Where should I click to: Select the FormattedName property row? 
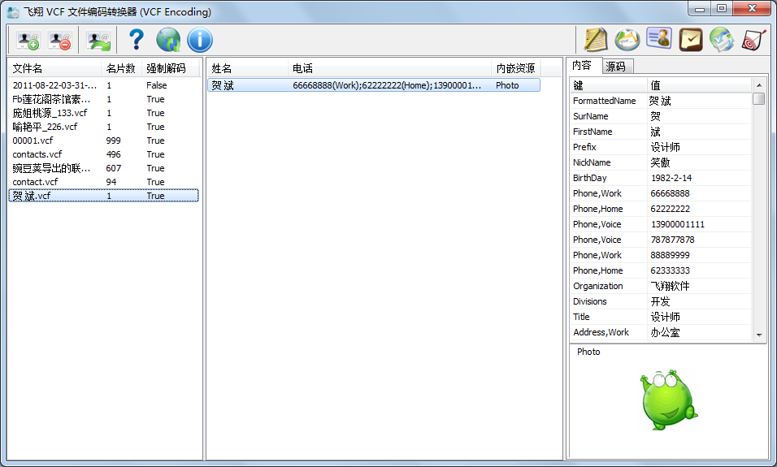[661, 101]
